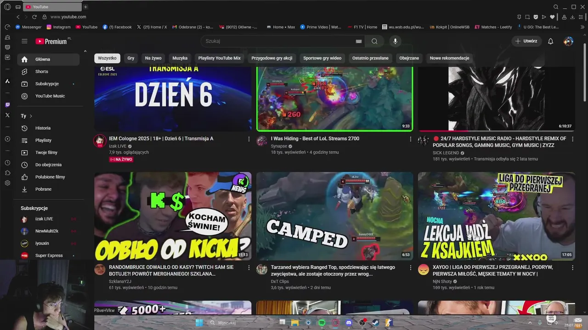Open browser downloads icon in toolbar
This screenshot has width=588, height=330.
click(572, 17)
